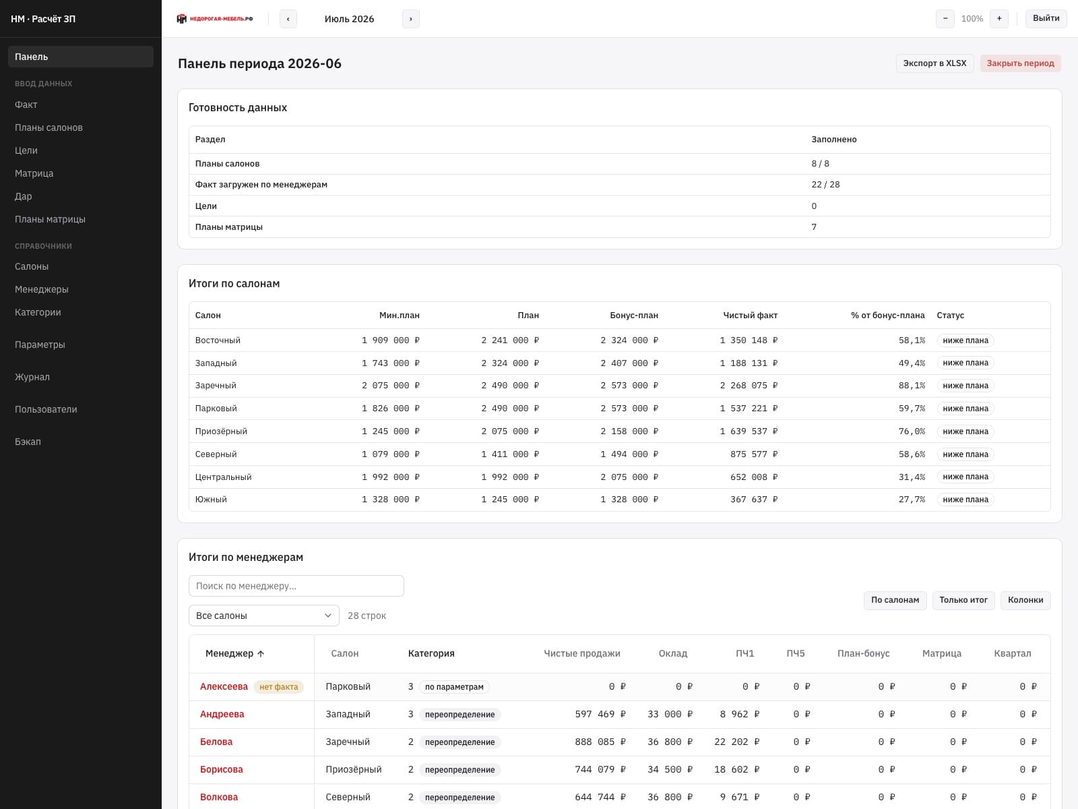The width and height of the screenshot is (1078, 809).
Task: Click ниже плана status for Восточный
Action: pyautogui.click(x=965, y=340)
